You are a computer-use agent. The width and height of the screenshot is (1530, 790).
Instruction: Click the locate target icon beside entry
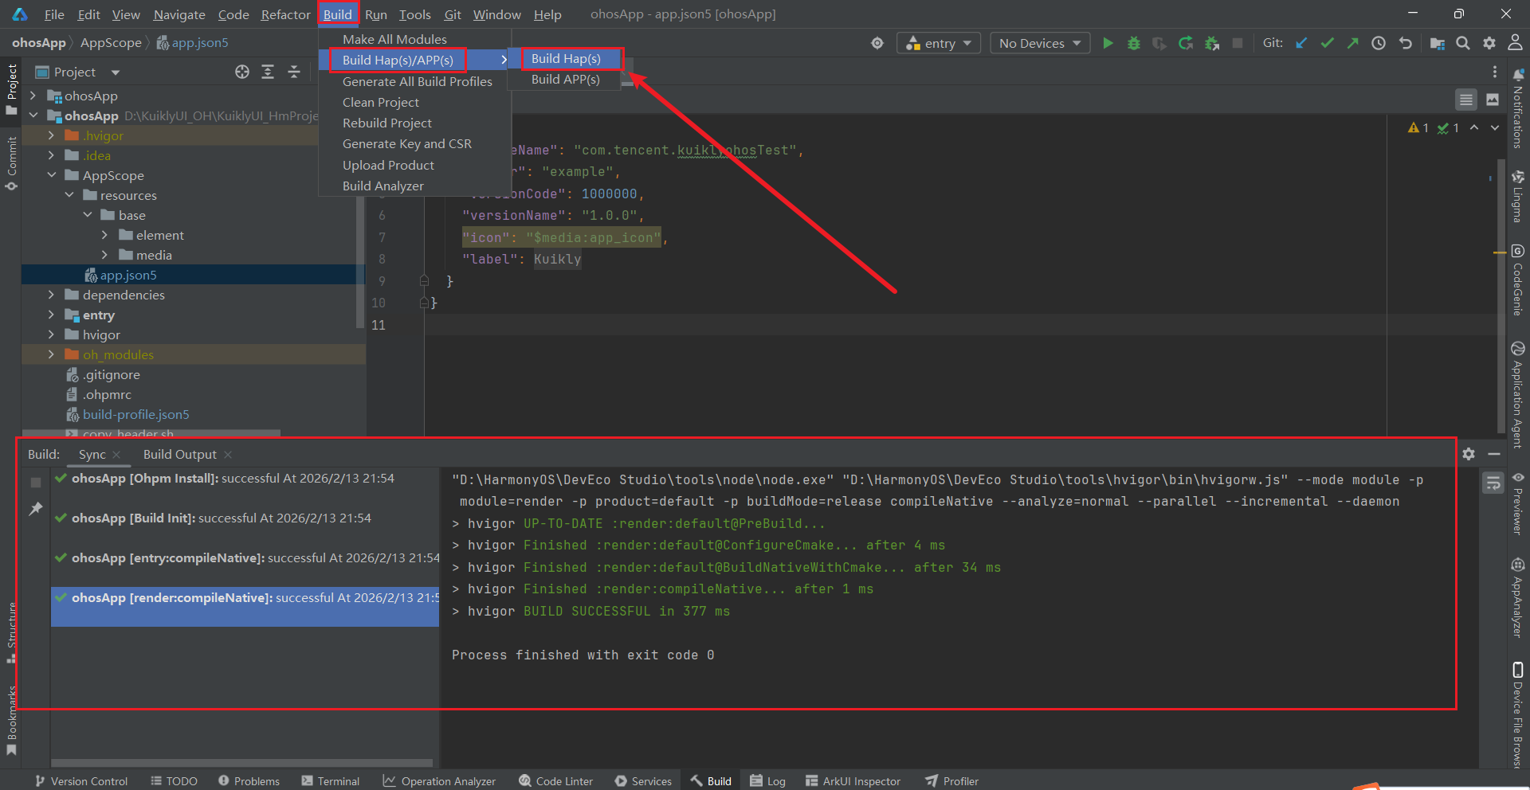[877, 43]
